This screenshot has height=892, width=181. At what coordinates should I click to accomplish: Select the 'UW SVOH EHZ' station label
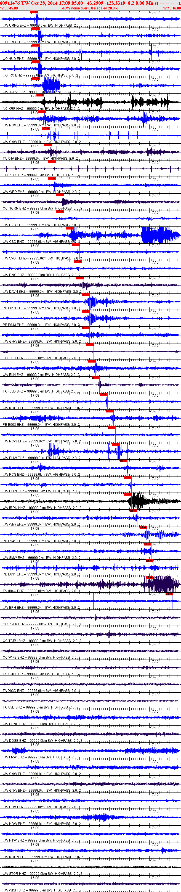pyautogui.click(x=14, y=258)
